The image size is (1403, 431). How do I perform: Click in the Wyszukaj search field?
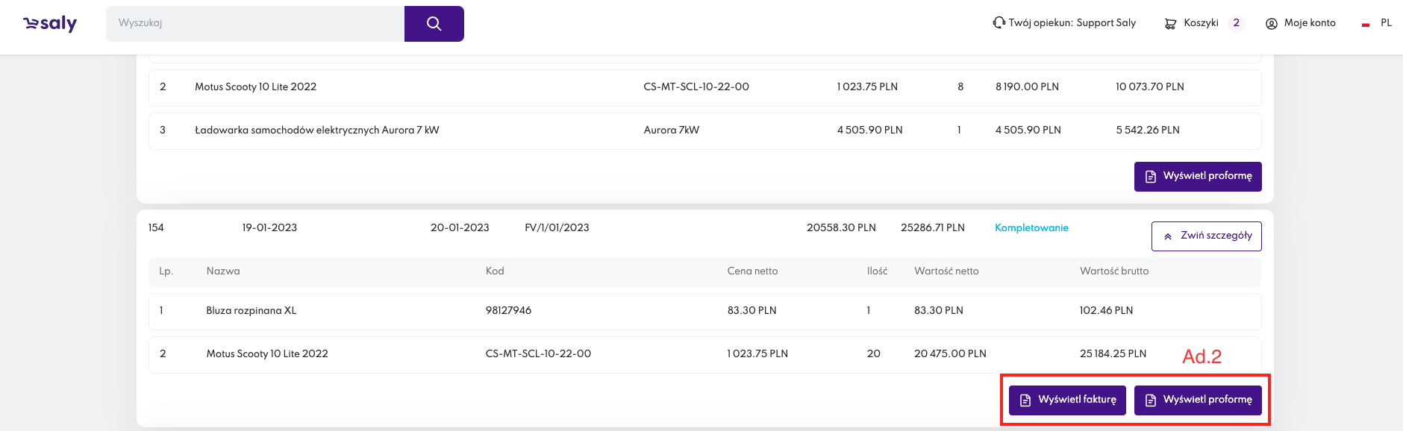pos(255,23)
